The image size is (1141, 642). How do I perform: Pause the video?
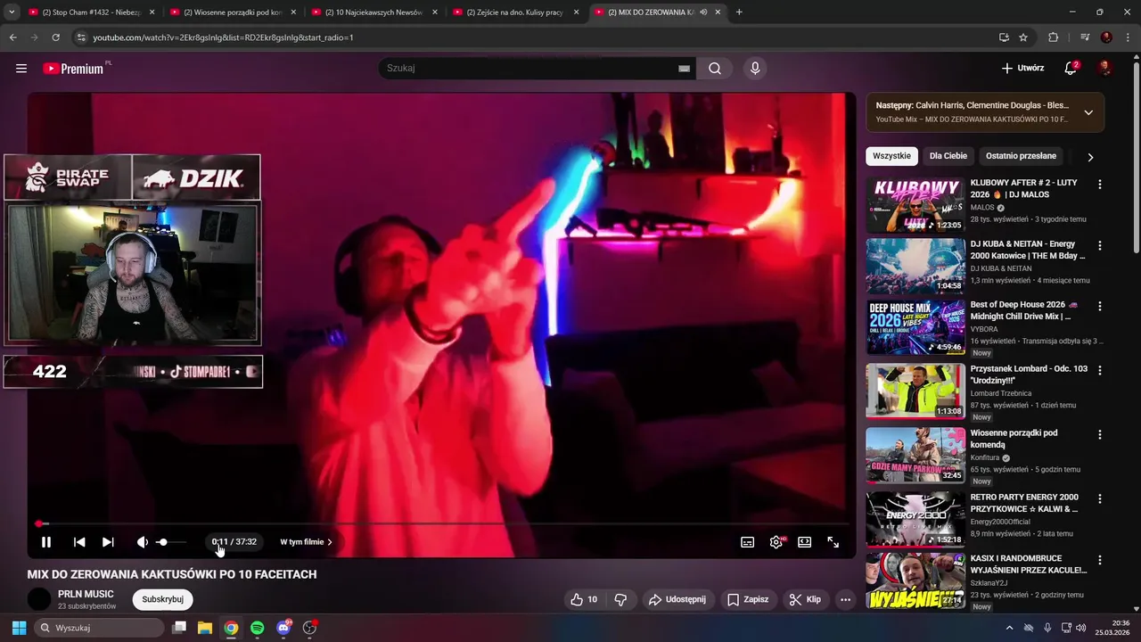pos(46,542)
